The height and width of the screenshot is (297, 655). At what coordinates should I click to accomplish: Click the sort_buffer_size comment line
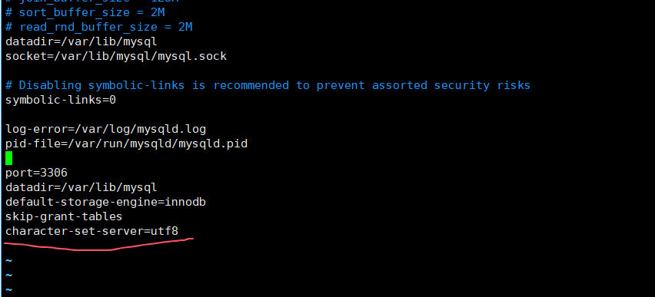pyautogui.click(x=85, y=12)
